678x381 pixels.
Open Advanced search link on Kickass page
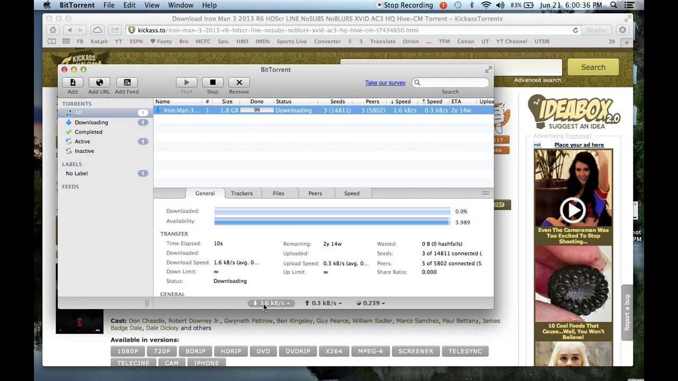point(537,80)
